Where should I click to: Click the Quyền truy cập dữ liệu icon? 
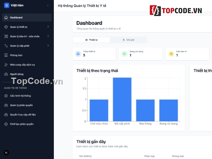6,114
